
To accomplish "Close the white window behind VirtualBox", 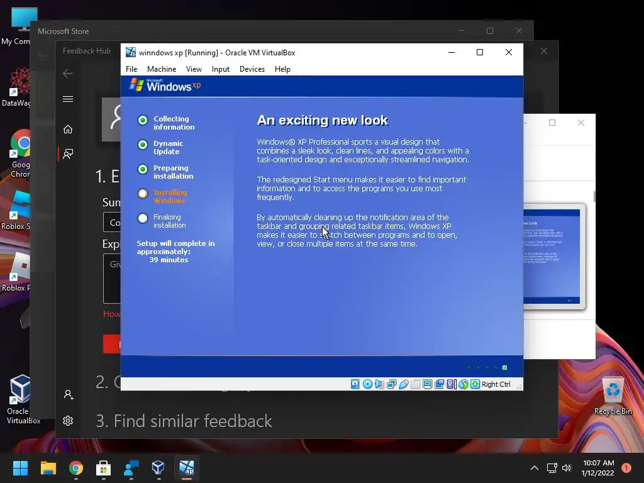I will [580, 123].
